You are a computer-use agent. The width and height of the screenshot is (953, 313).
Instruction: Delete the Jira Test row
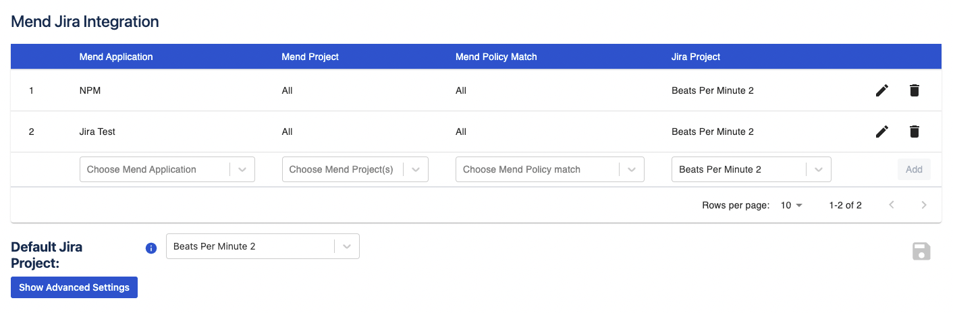click(914, 132)
